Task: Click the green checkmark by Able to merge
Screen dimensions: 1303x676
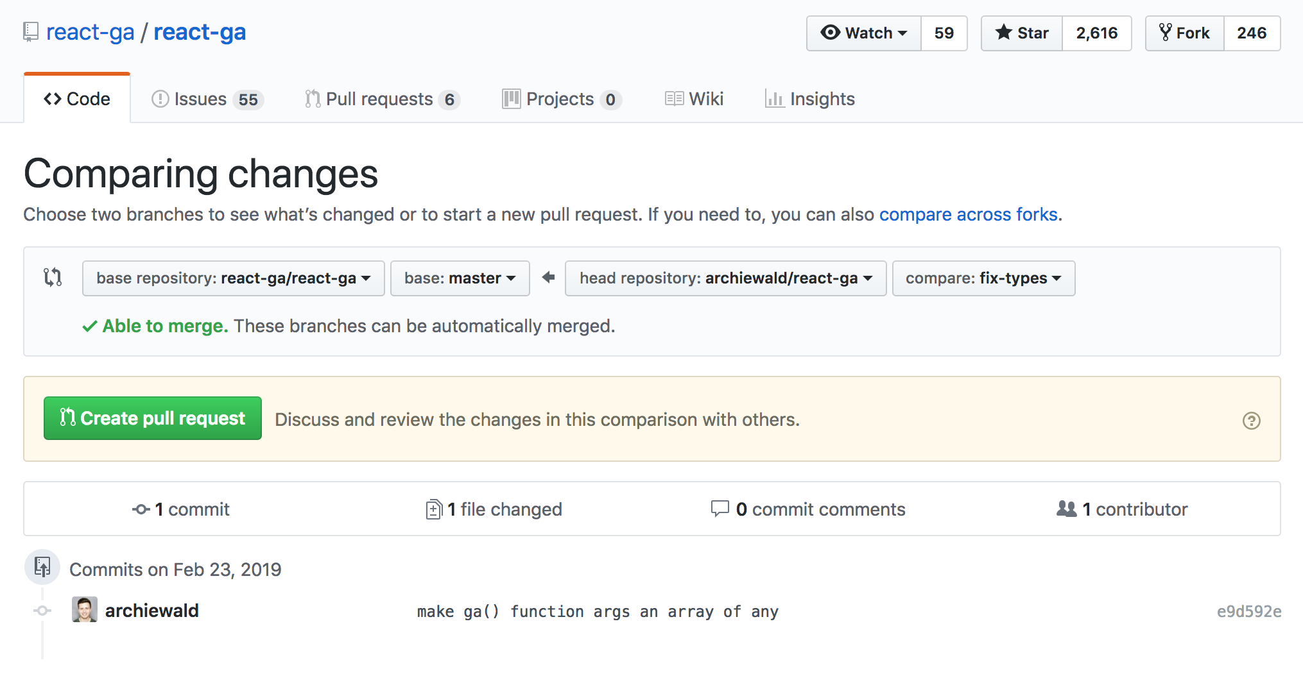Action: point(90,326)
